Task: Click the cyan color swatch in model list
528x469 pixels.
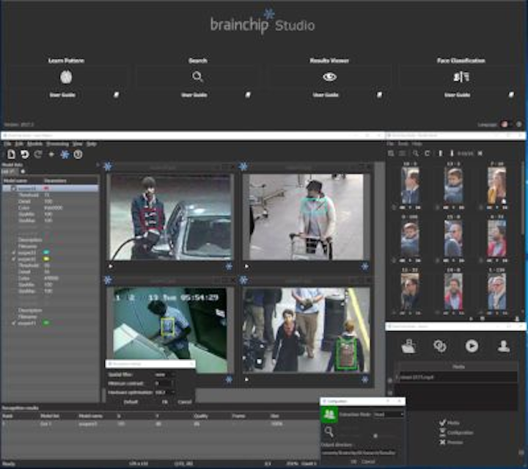Action: click(x=46, y=252)
